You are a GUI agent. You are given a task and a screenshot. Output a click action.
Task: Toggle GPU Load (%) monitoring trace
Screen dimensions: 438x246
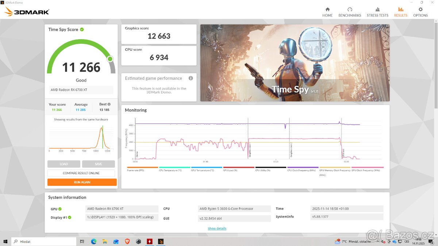pos(238,168)
